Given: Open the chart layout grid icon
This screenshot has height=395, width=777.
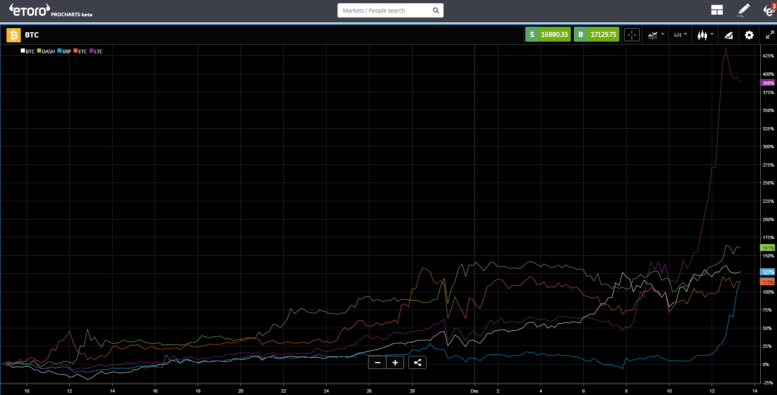Looking at the screenshot, I should click(717, 10).
